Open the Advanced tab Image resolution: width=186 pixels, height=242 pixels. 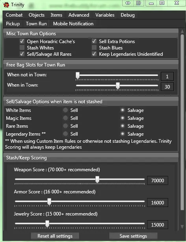tap(79, 15)
